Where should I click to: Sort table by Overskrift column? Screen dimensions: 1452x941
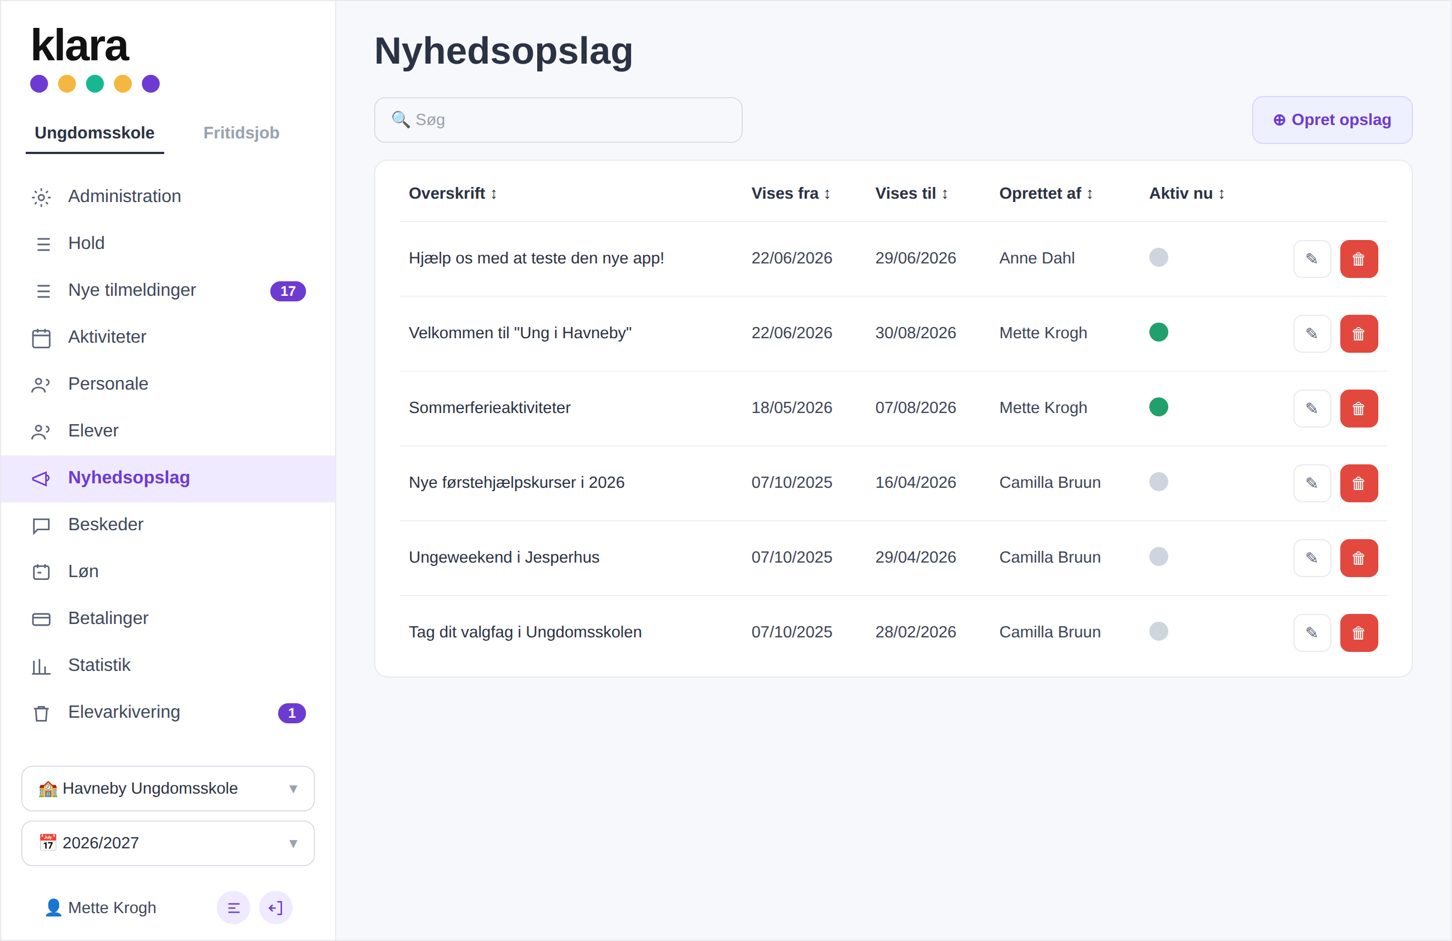coord(453,193)
